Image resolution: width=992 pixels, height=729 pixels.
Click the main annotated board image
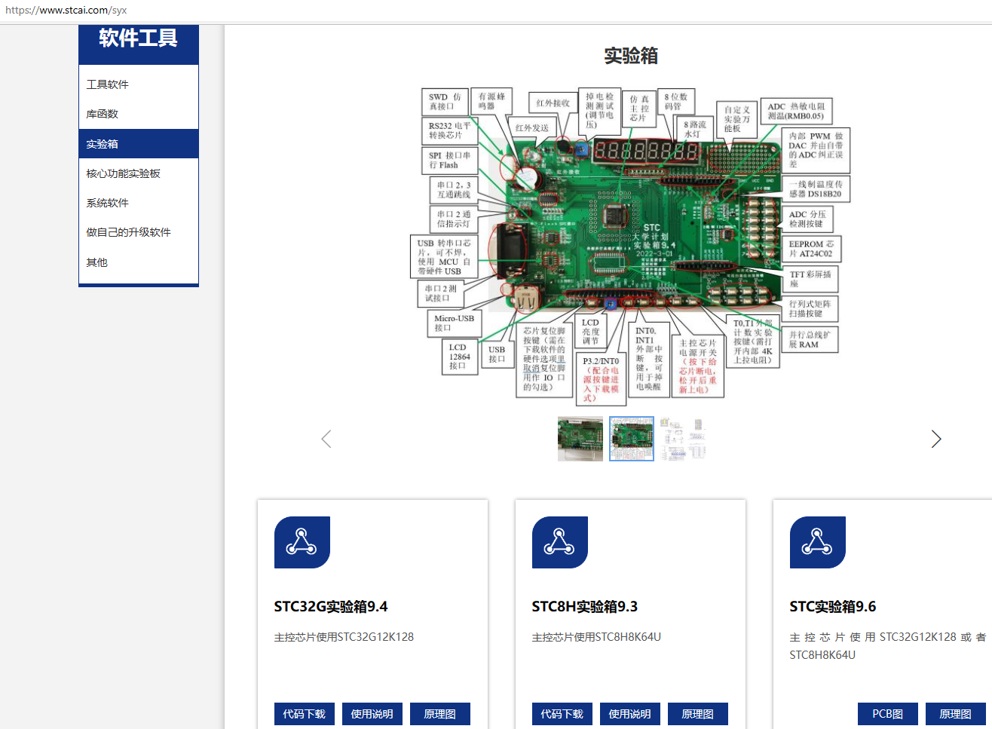tap(632, 246)
